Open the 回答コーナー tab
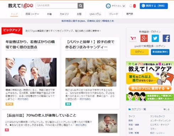The image size is (174, 136). tap(32, 14)
